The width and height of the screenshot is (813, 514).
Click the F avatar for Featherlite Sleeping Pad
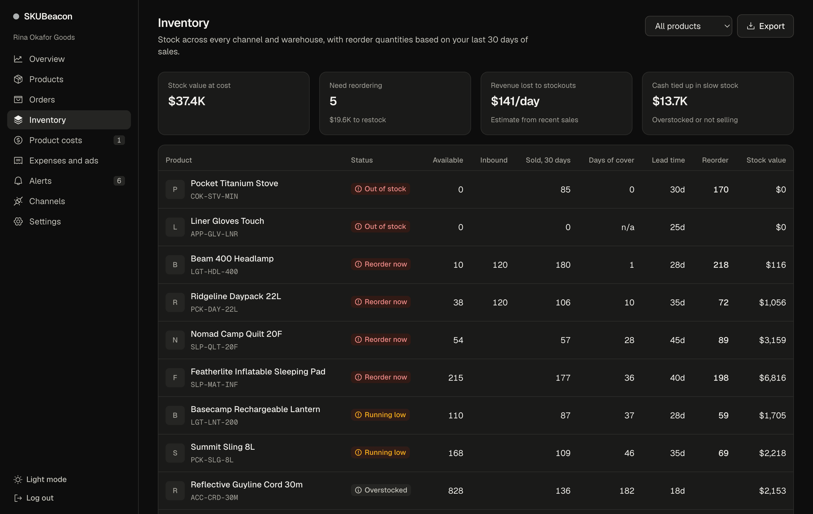point(175,378)
